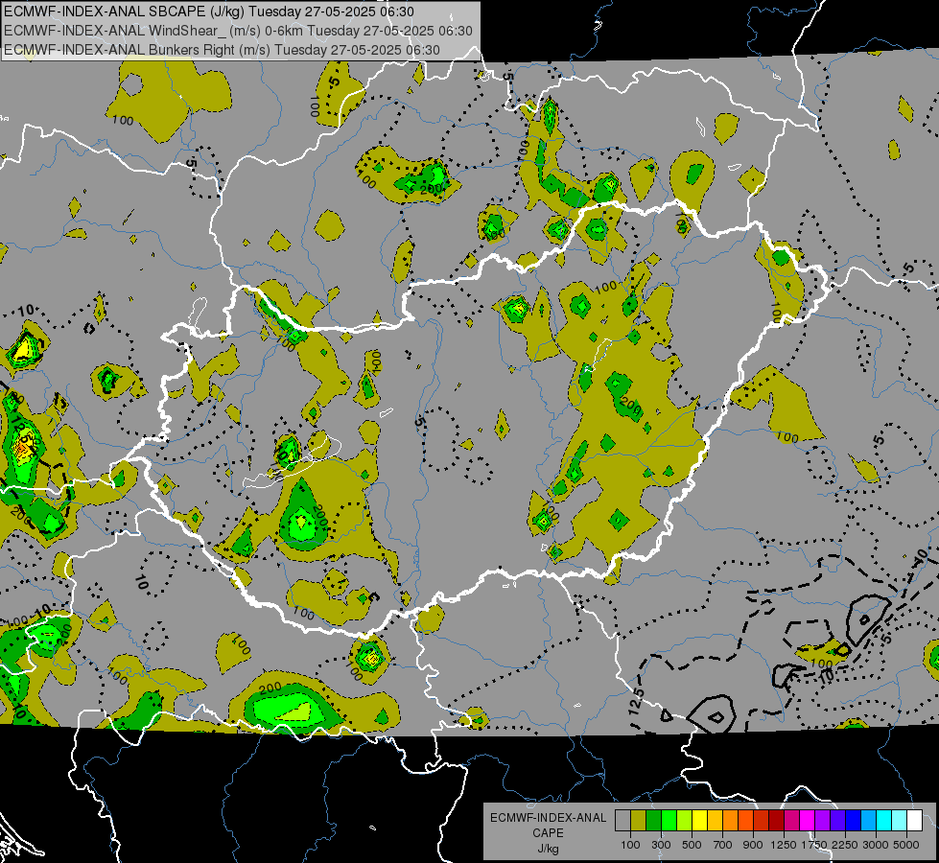The height and width of the screenshot is (863, 939).
Task: Click the olive swatch in the CAPE legend
Action: (639, 821)
